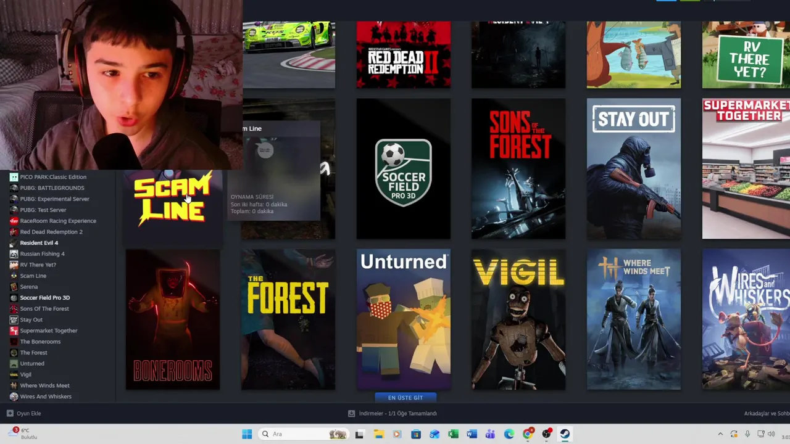The height and width of the screenshot is (444, 790).
Task: Open the Stay Out game cover
Action: coord(634,168)
